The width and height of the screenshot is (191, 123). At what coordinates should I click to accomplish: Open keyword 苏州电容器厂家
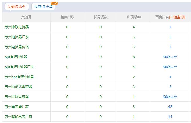click(x=17, y=107)
